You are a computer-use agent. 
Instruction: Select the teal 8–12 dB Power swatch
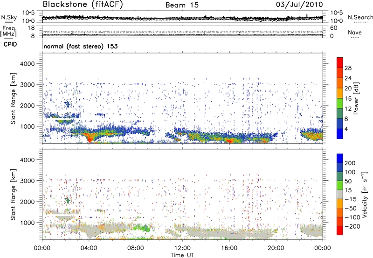[340, 113]
